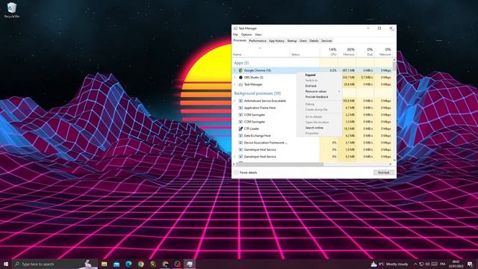This screenshot has height=269, width=478.
Task: Click the Antimalware Service Executable icon
Action: point(240,101)
